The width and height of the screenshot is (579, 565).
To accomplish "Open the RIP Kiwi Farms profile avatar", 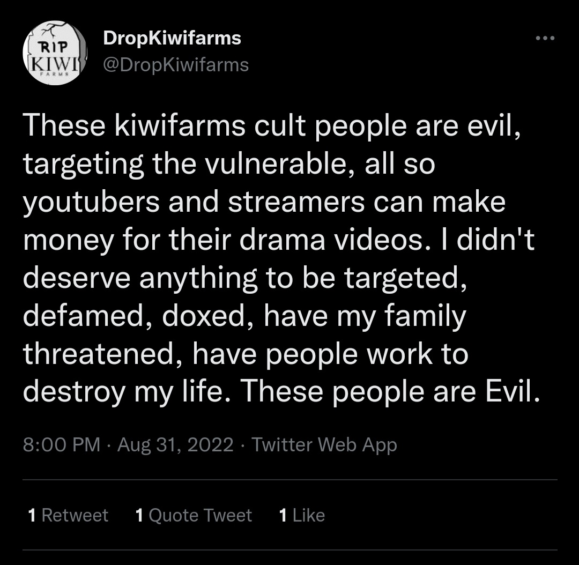I will (x=55, y=53).
